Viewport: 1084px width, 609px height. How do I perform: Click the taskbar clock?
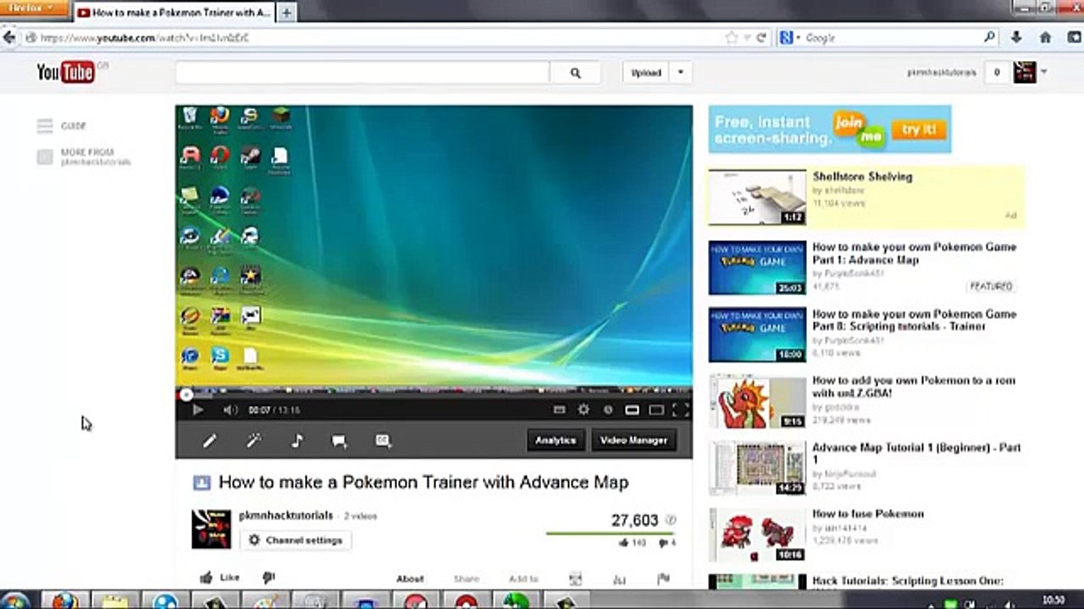pos(1054,601)
